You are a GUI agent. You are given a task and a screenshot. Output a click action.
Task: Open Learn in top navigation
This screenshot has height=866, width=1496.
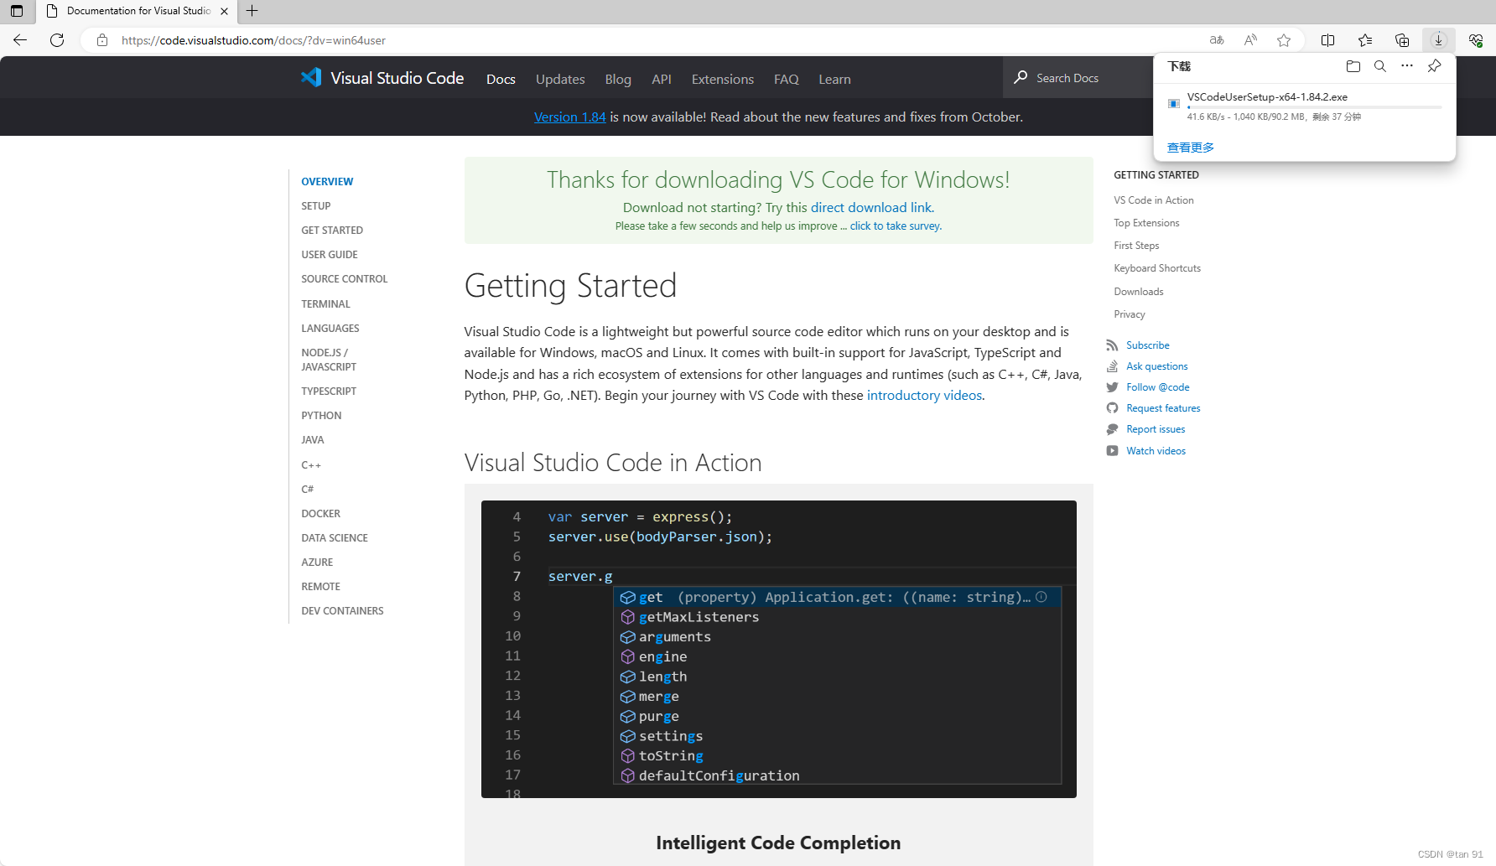[x=834, y=79]
